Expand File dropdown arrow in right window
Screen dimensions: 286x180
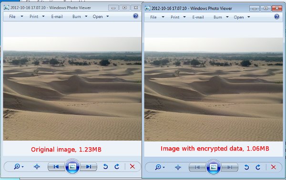coord(163,17)
